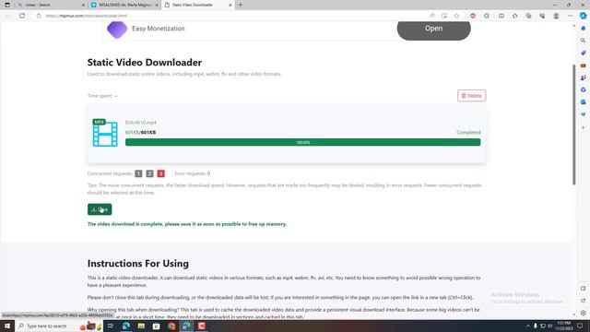
Task: Click the green download progress bar
Action: (x=302, y=142)
